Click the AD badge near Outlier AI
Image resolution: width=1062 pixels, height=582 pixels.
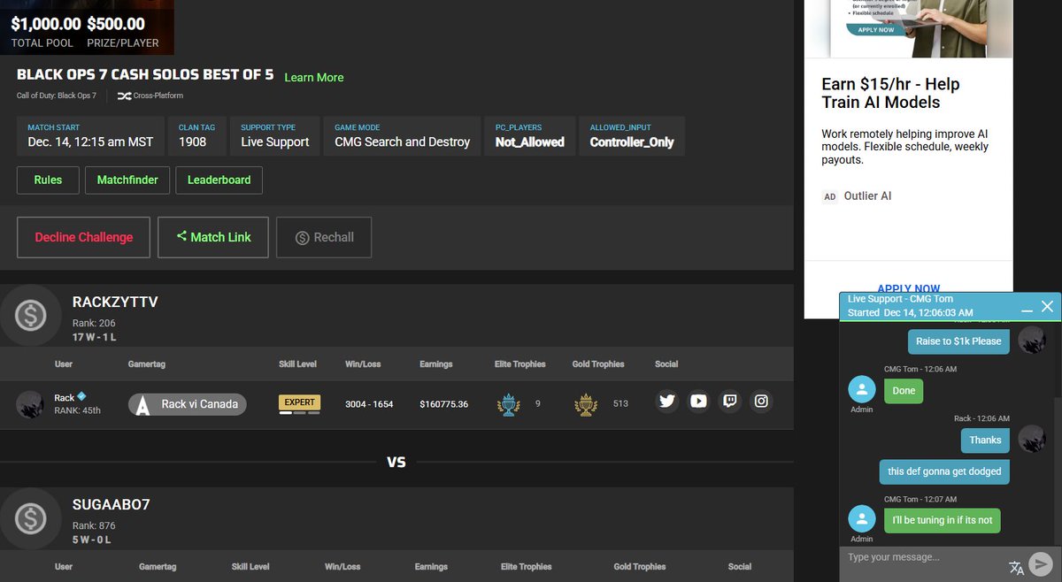830,196
